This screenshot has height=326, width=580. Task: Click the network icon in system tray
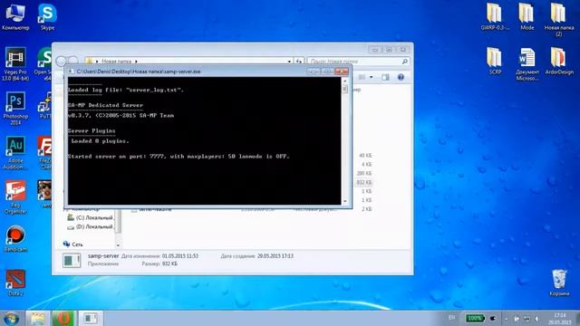click(x=527, y=319)
